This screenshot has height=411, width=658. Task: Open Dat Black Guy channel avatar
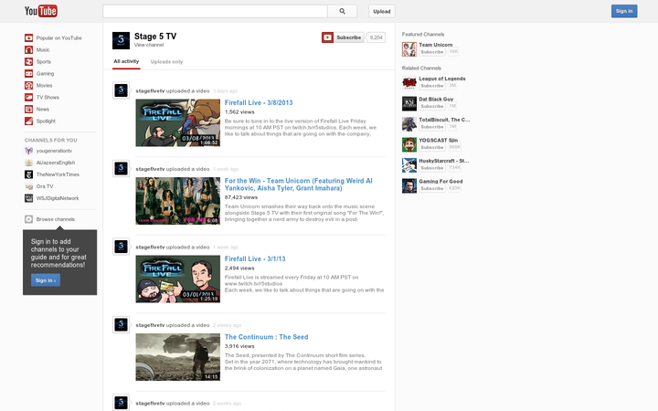(409, 103)
